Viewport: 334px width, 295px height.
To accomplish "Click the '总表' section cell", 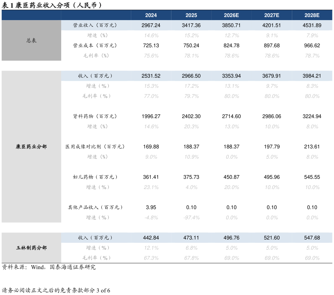I will 31,41.
